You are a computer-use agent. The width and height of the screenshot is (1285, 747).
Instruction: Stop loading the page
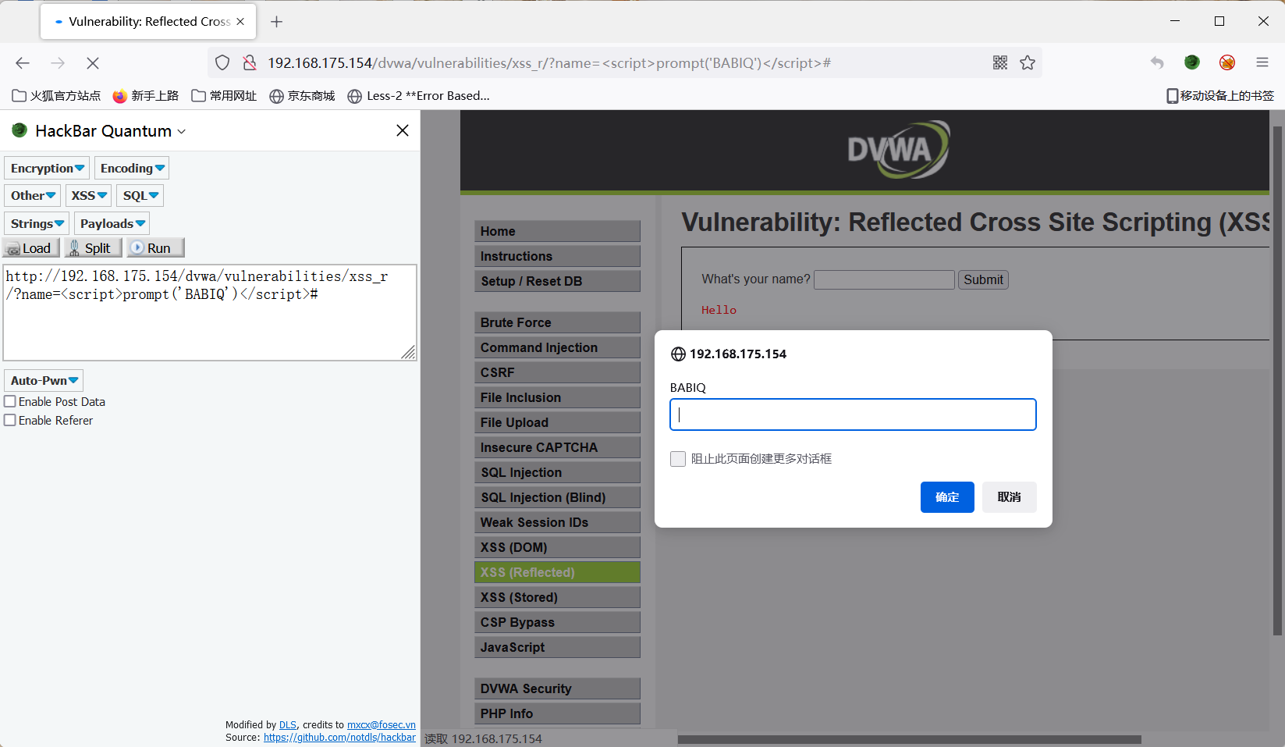[92, 63]
